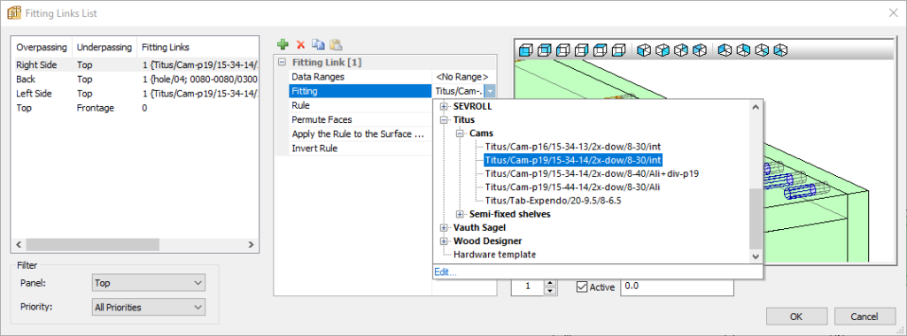
Task: Increase the value with the spinner up arrow
Action: (551, 283)
